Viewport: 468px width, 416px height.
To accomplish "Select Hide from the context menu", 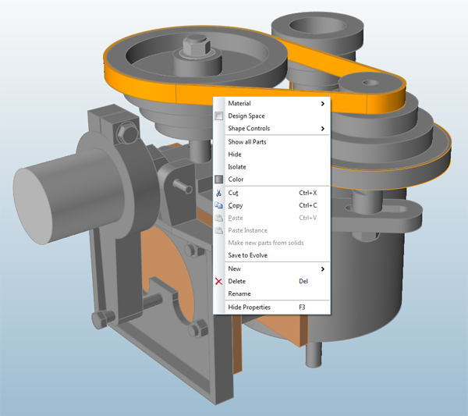I will (x=235, y=155).
